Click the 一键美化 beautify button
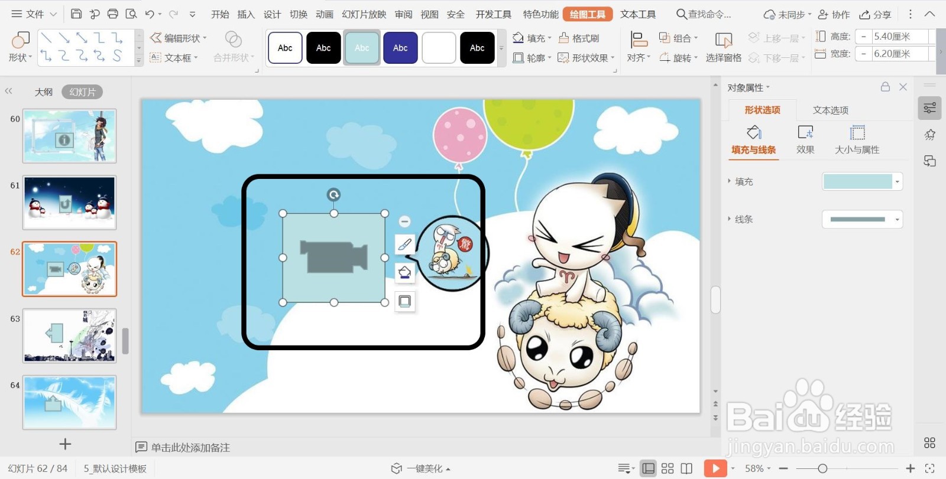Screen dimensions: 946x479 [x=420, y=468]
